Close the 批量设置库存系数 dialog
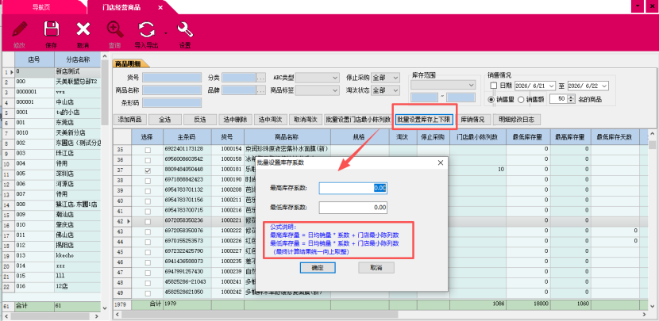Viewport: 659px width, 321px height. (441, 162)
